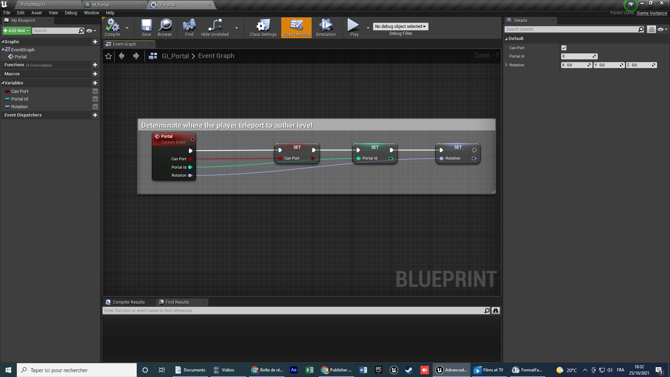Toggle visibility of the Rotation variable
This screenshot has width=670, height=377.
pyautogui.click(x=95, y=106)
